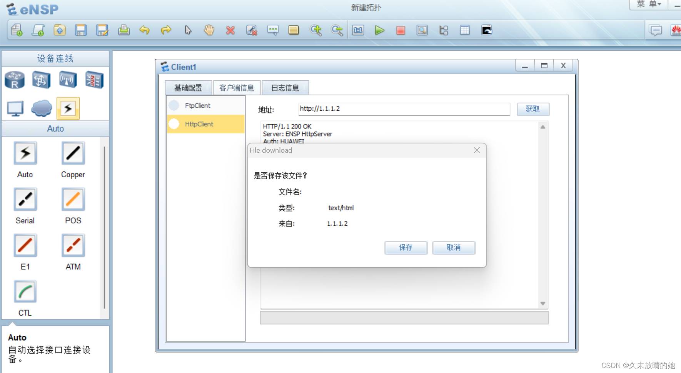Choose the Auto cable type
Screen dimensions: 681x373
(25, 153)
